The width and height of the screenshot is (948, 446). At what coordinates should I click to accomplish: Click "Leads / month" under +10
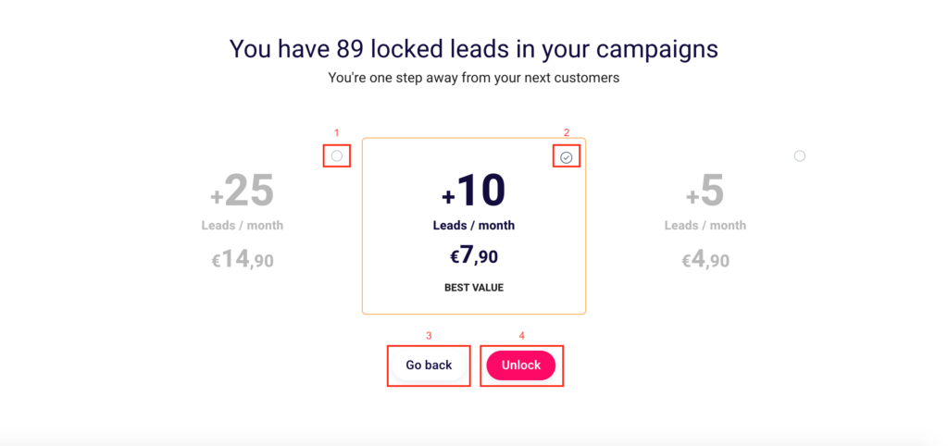point(474,226)
